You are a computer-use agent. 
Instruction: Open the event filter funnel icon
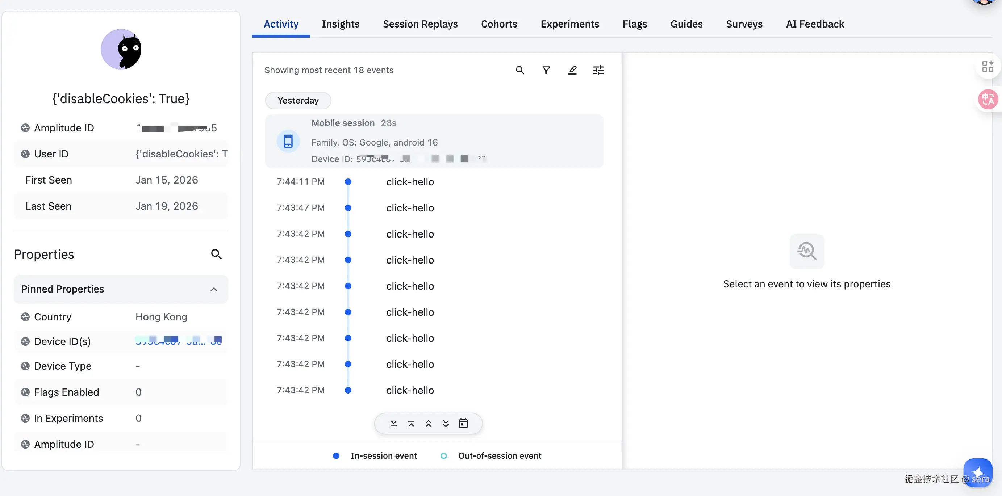(546, 70)
